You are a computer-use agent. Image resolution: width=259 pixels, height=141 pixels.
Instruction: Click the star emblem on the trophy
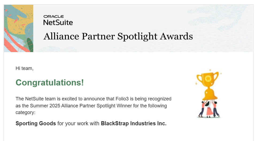(208, 79)
